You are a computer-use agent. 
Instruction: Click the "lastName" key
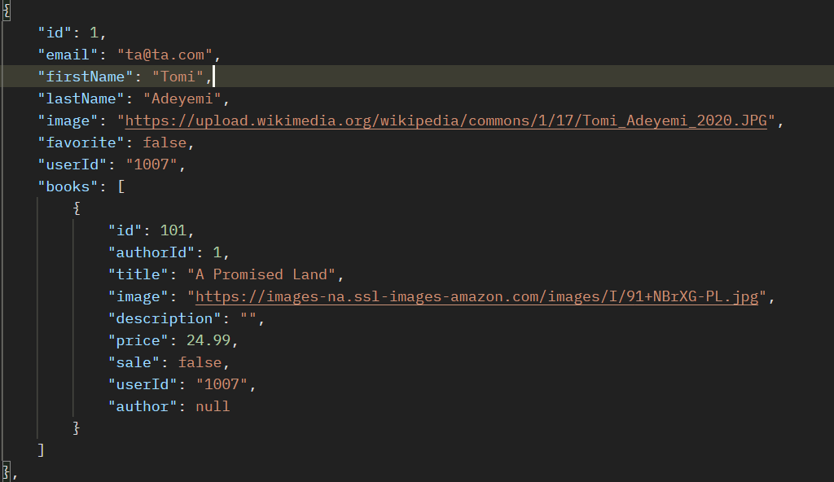(x=81, y=99)
